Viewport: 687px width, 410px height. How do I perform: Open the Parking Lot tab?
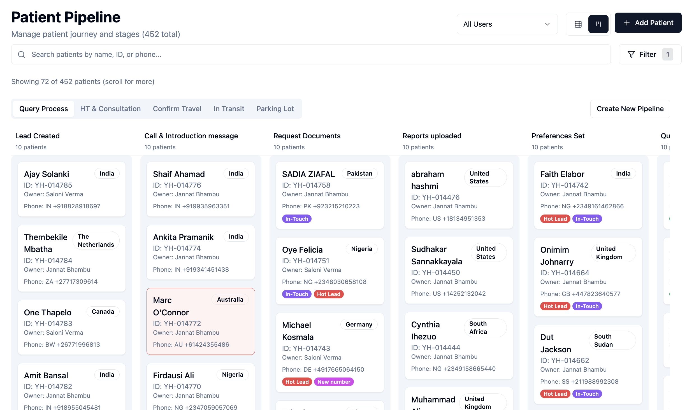click(275, 109)
